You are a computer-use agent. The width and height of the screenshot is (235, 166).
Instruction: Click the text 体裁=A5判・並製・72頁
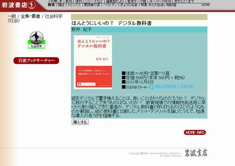coord(146,73)
